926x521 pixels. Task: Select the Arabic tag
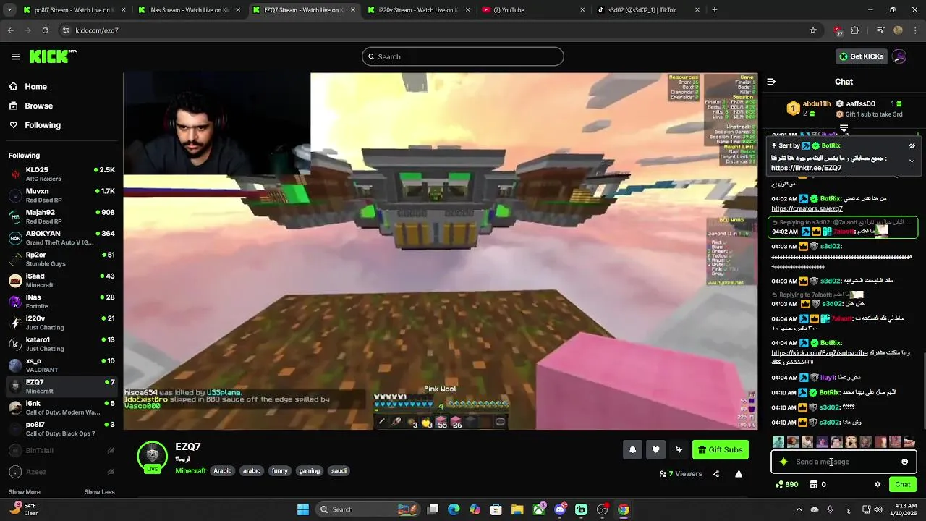[223, 470]
